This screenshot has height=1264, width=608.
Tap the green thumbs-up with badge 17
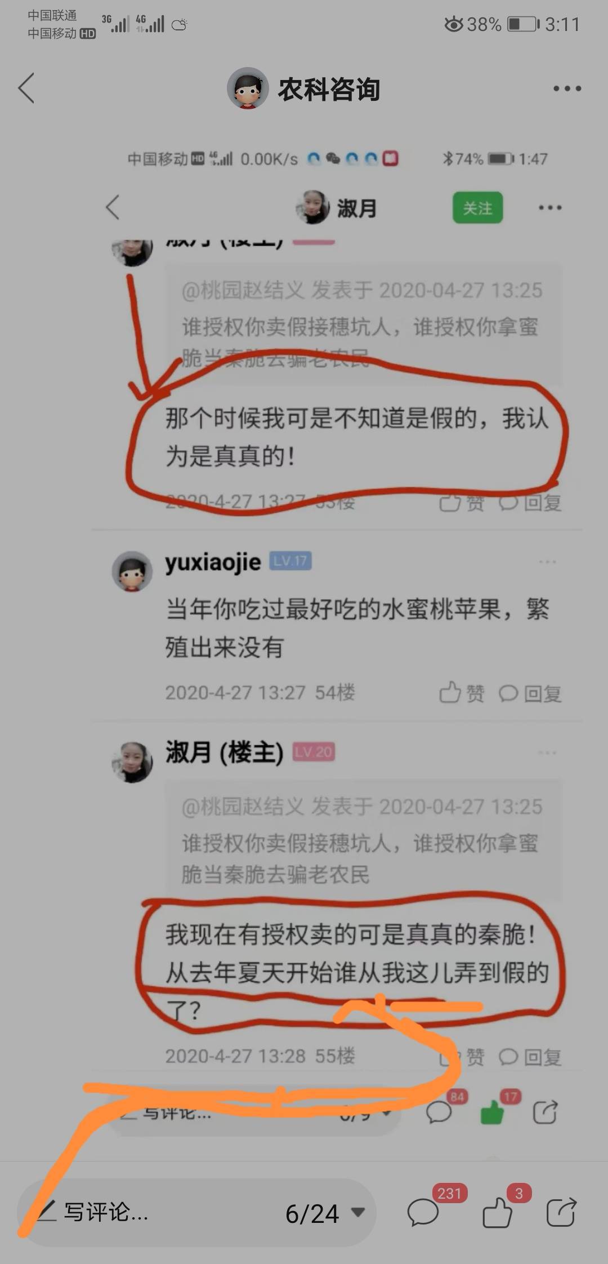[492, 1112]
